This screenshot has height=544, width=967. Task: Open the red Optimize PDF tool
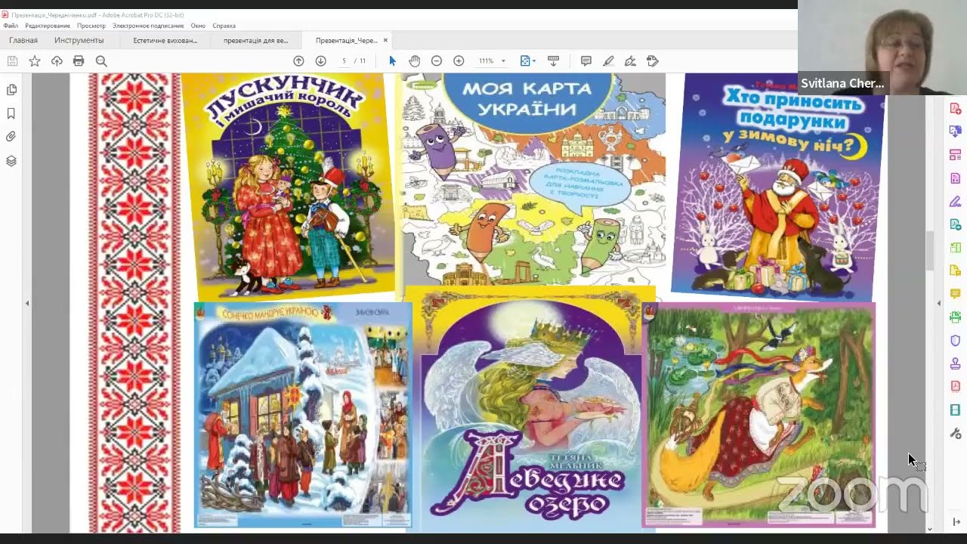click(x=956, y=387)
